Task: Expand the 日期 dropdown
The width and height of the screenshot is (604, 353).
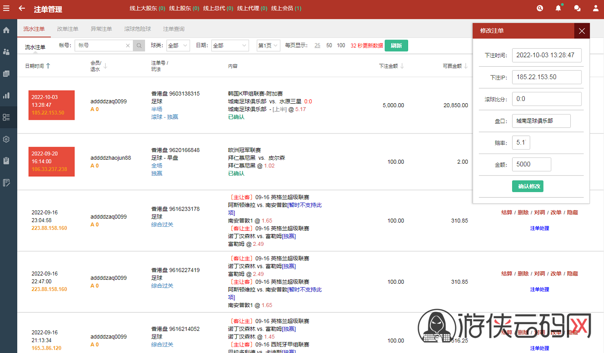Action: pyautogui.click(x=230, y=46)
